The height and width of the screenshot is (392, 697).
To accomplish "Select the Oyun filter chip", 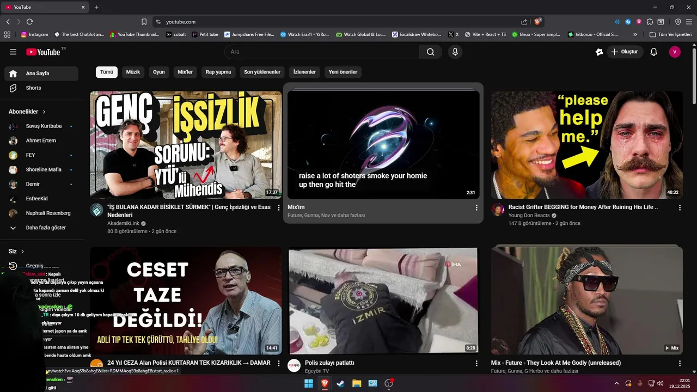I will pyautogui.click(x=158, y=72).
